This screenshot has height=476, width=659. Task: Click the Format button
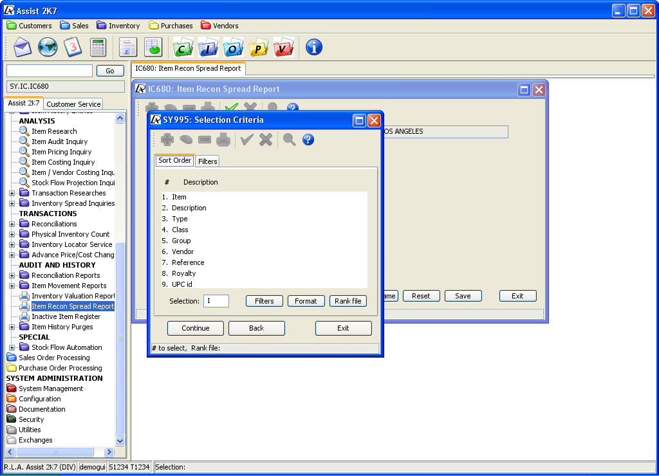pos(306,301)
